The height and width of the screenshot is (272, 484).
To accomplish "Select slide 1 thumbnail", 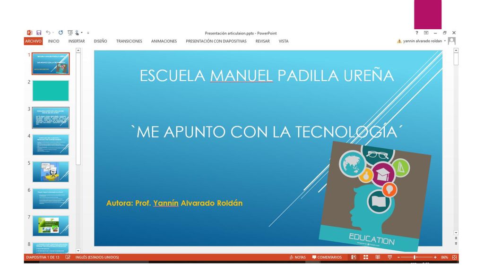I will click(51, 64).
